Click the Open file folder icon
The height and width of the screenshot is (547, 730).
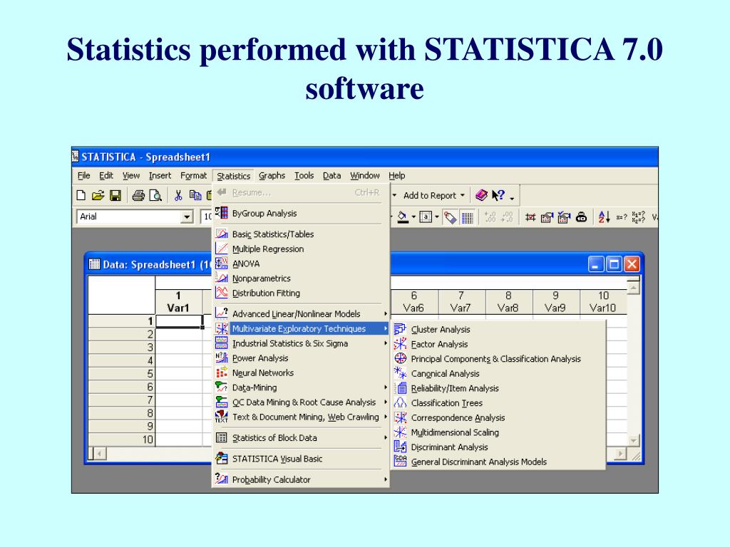pos(98,196)
